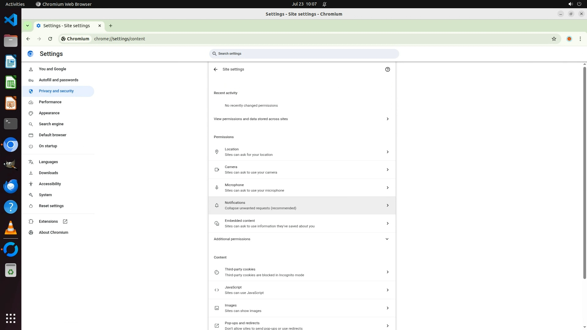Screen dimensions: 587x330
Task: Open the Site settings help icon
Action: [387, 69]
